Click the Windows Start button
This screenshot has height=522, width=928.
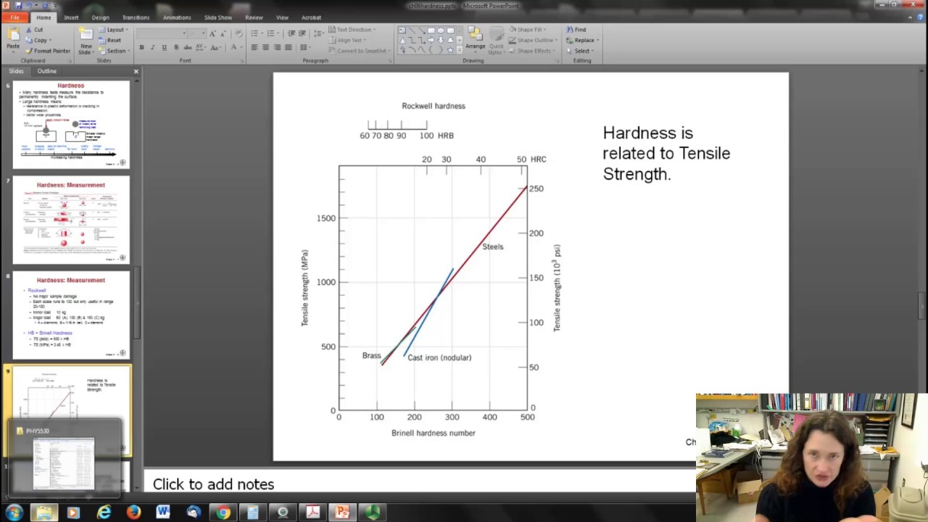click(14, 513)
